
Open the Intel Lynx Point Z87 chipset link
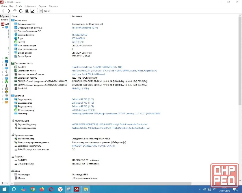88,74
